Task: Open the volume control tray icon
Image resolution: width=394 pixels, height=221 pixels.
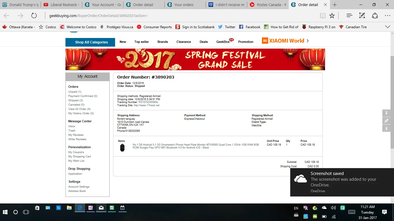Action: click(333, 207)
